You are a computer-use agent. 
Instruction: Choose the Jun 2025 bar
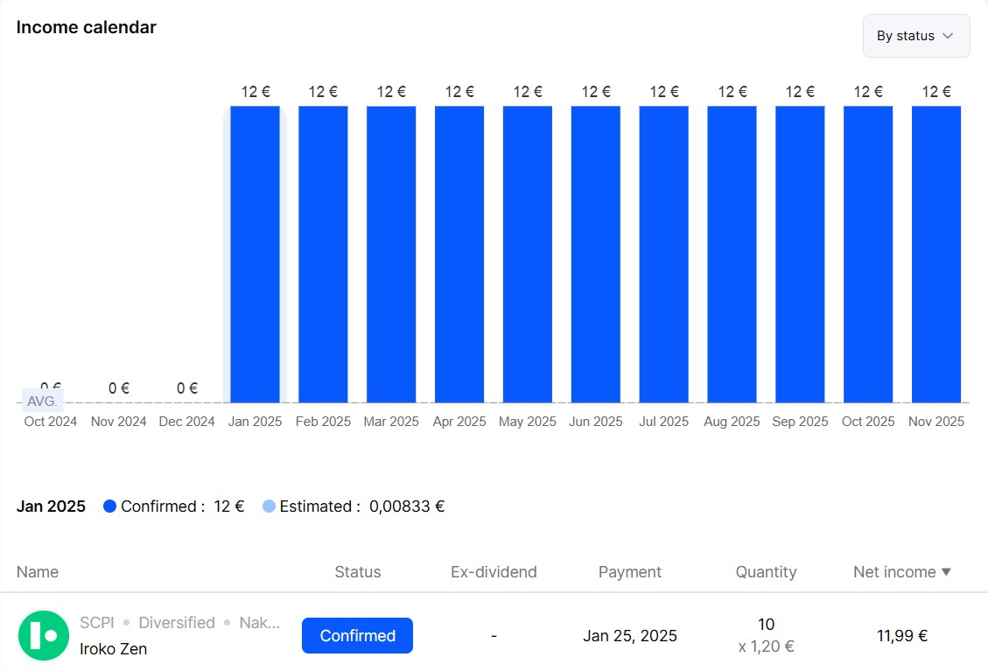[x=595, y=255]
